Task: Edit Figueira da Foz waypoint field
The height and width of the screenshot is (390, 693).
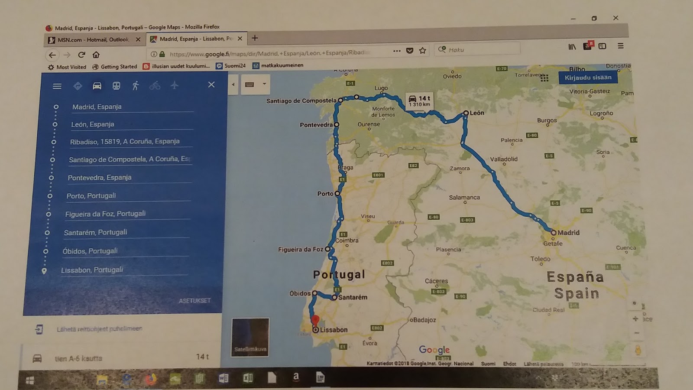Action: 127,214
